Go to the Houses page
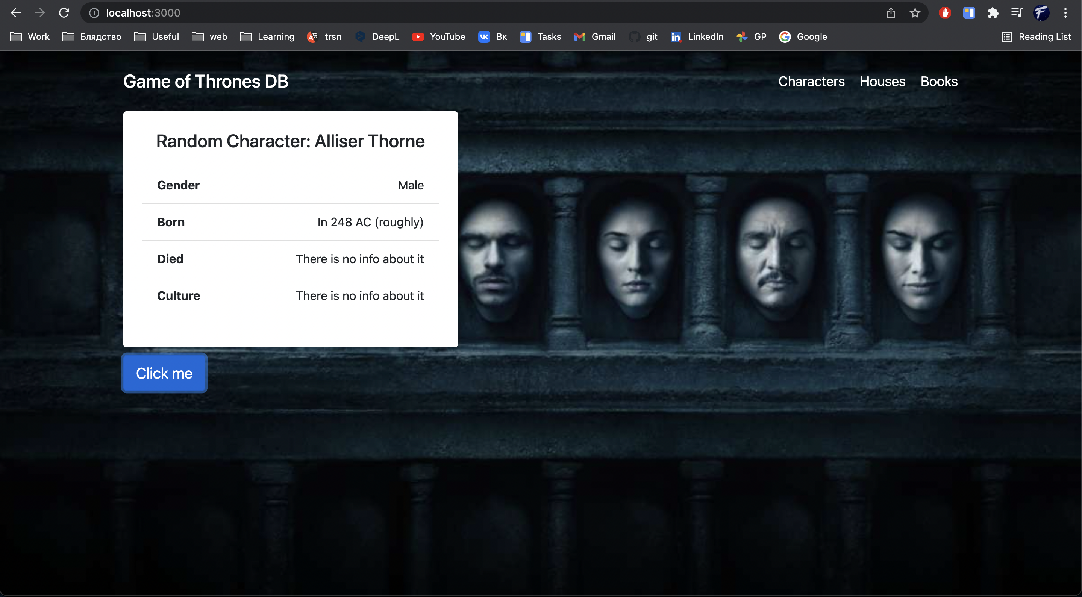Image resolution: width=1082 pixels, height=597 pixels. click(x=882, y=82)
